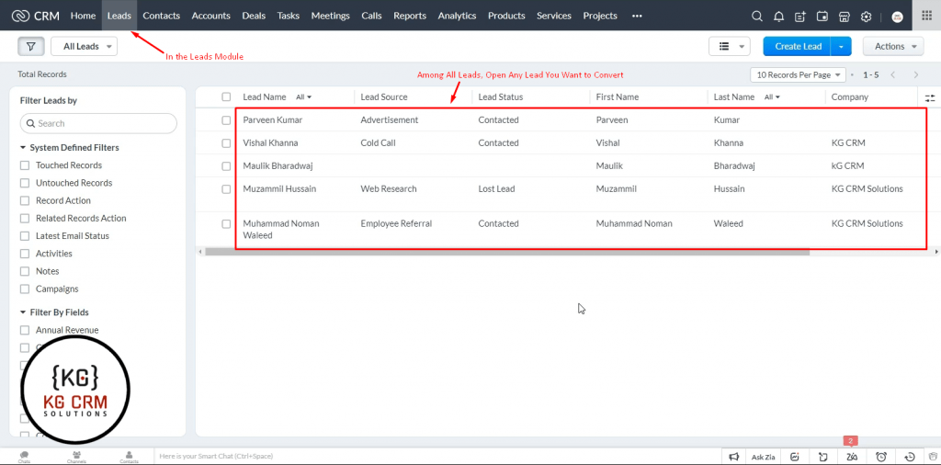Open the Actions dropdown

point(893,46)
